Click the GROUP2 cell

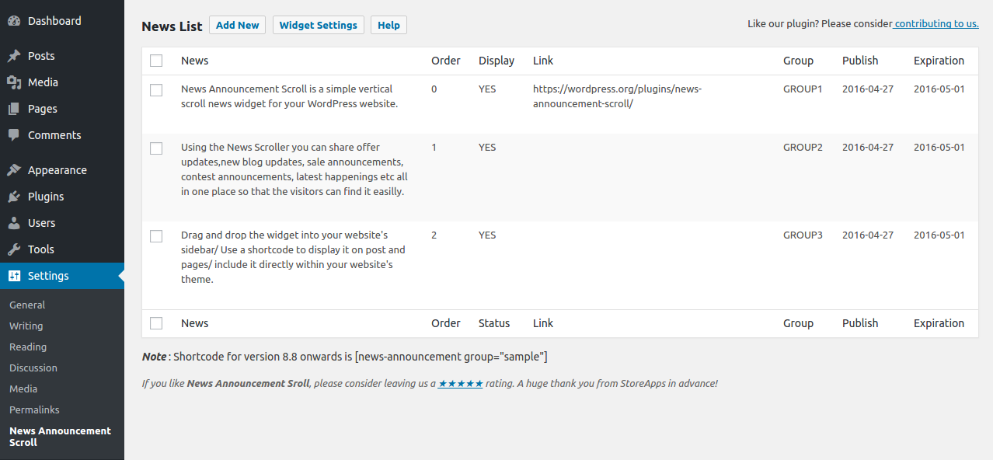click(x=803, y=148)
